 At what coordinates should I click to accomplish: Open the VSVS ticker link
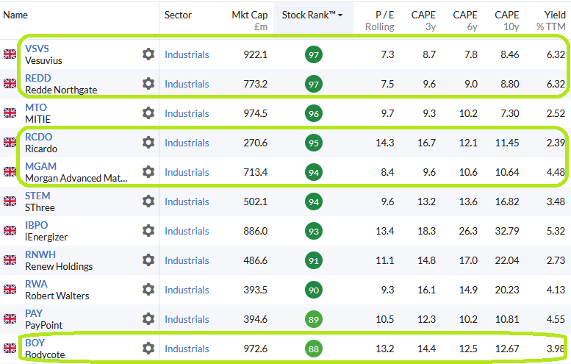pyautogui.click(x=37, y=49)
